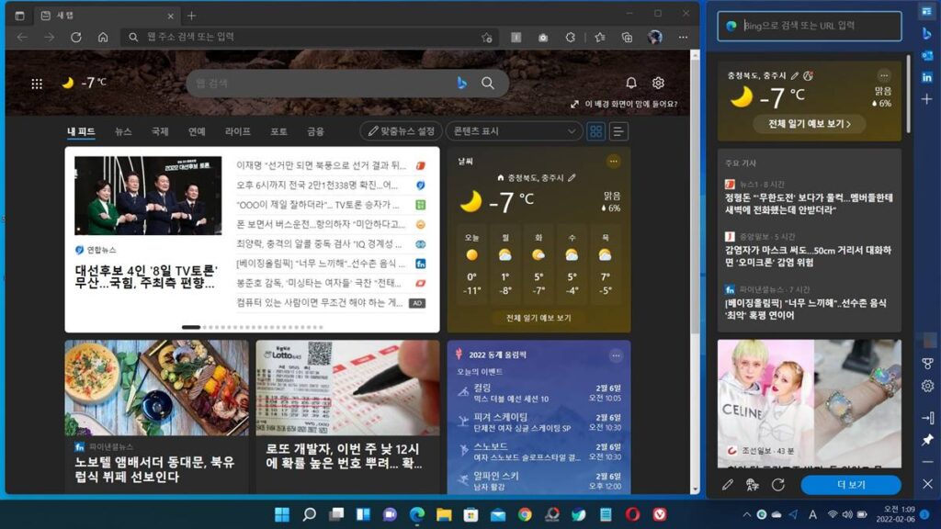Click the LinkedIn icon in the Edge bar
The height and width of the screenshot is (529, 941).
927,77
